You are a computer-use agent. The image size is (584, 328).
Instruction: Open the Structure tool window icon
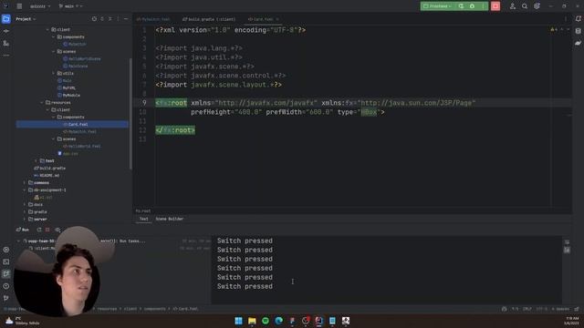point(6,43)
